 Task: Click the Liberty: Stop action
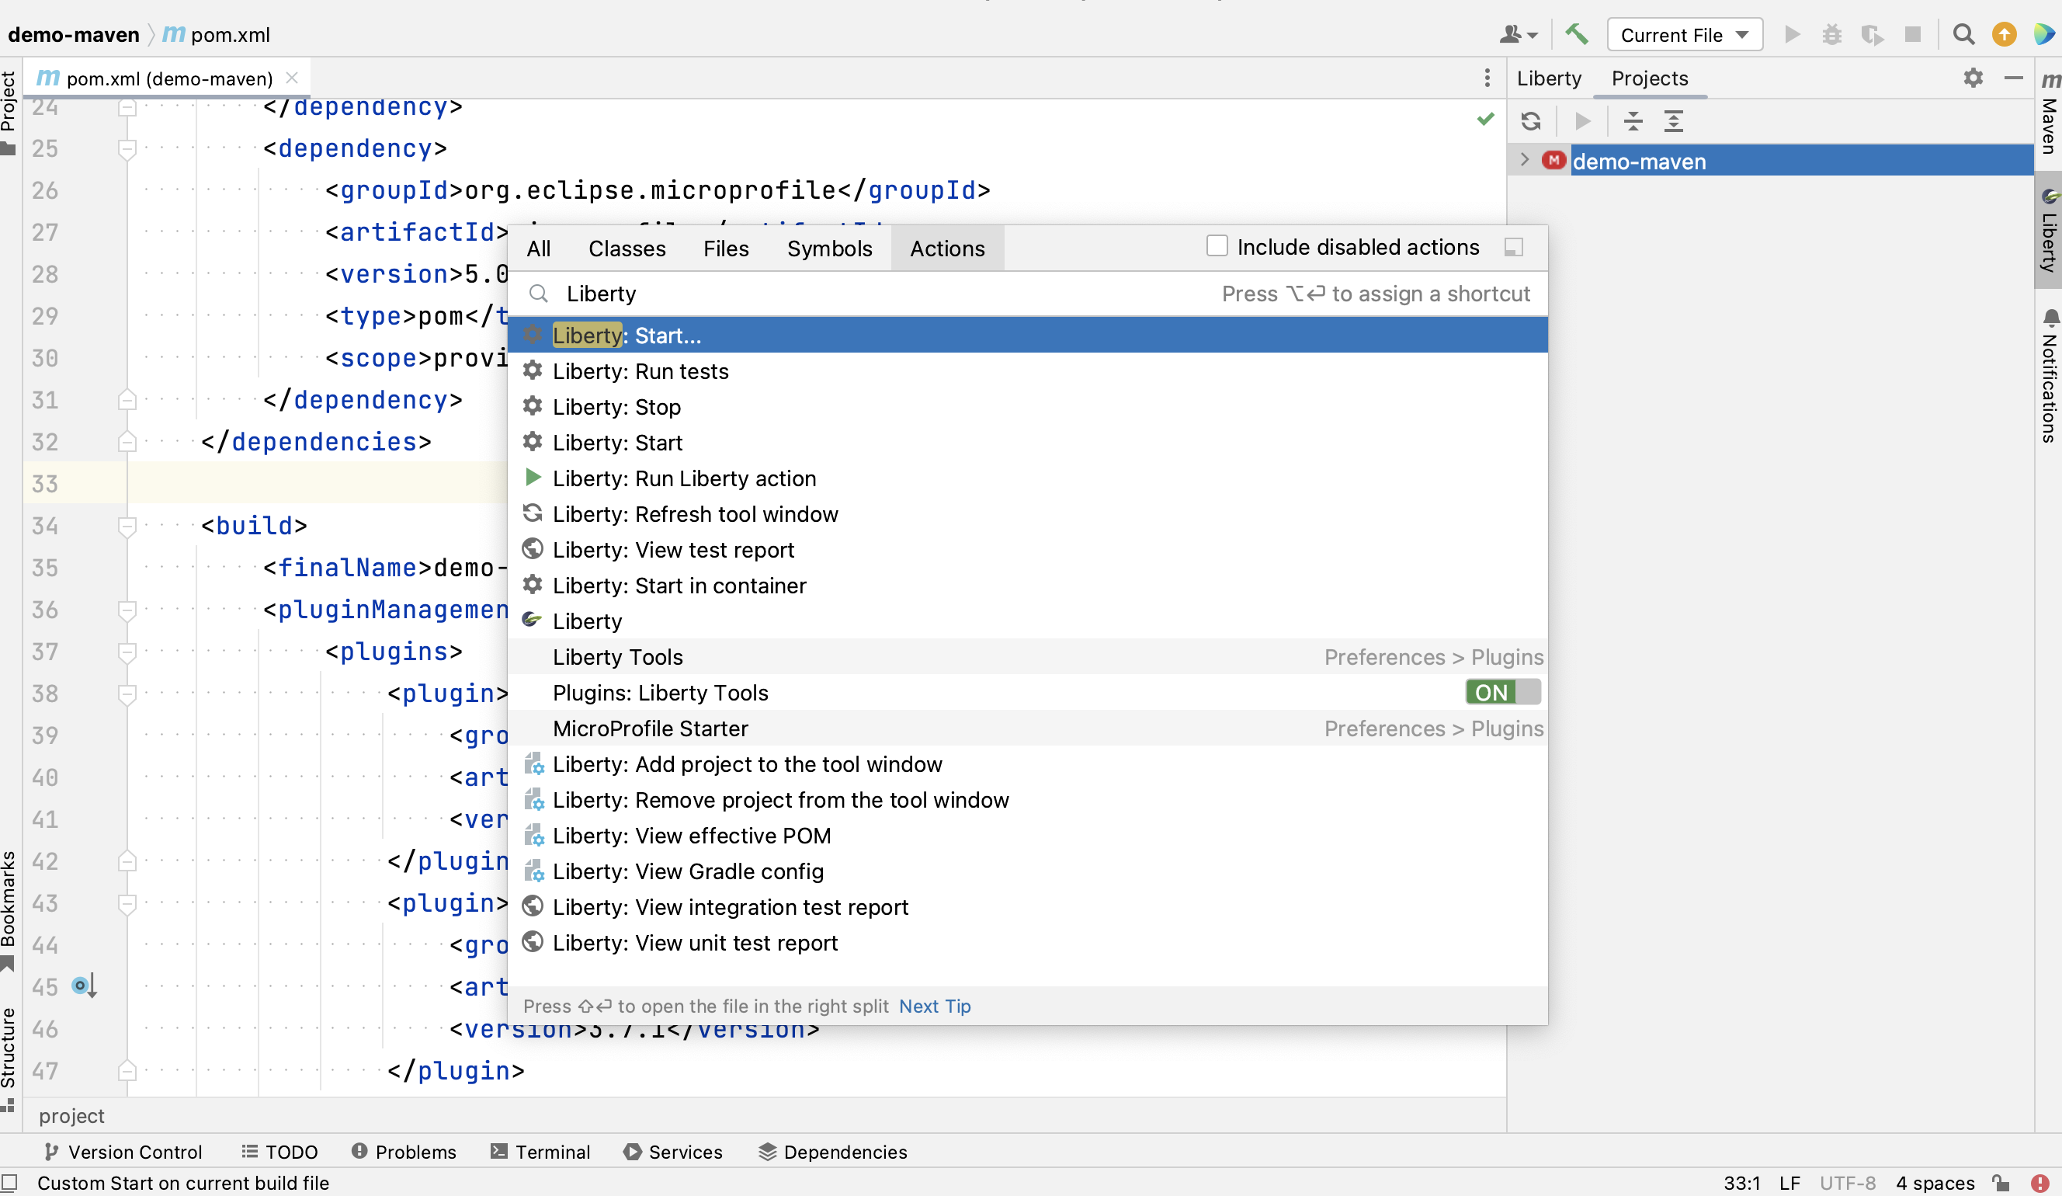tap(616, 405)
